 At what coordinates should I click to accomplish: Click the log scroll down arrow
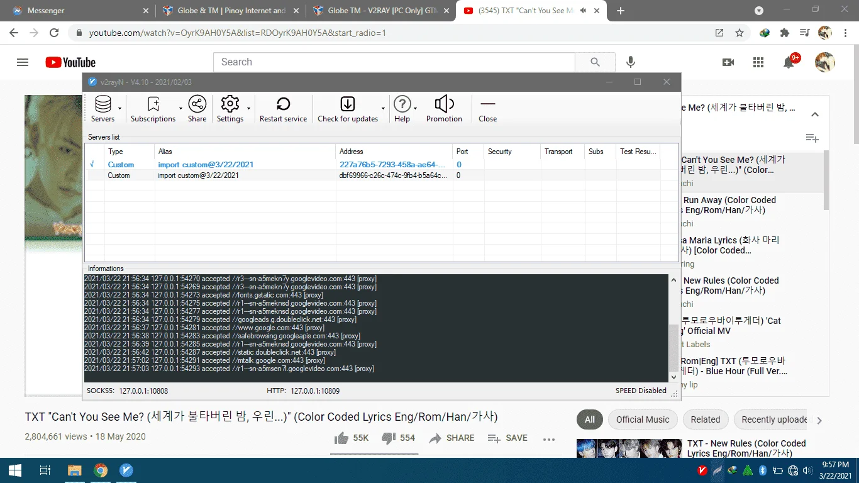[673, 377]
